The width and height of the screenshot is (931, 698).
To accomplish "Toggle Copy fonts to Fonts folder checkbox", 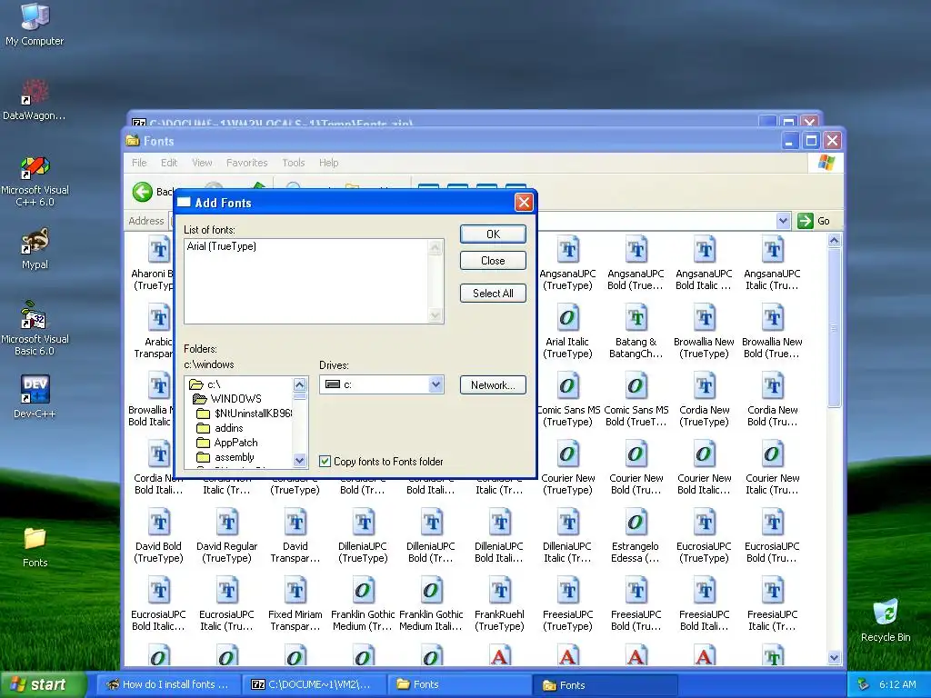I will [325, 461].
